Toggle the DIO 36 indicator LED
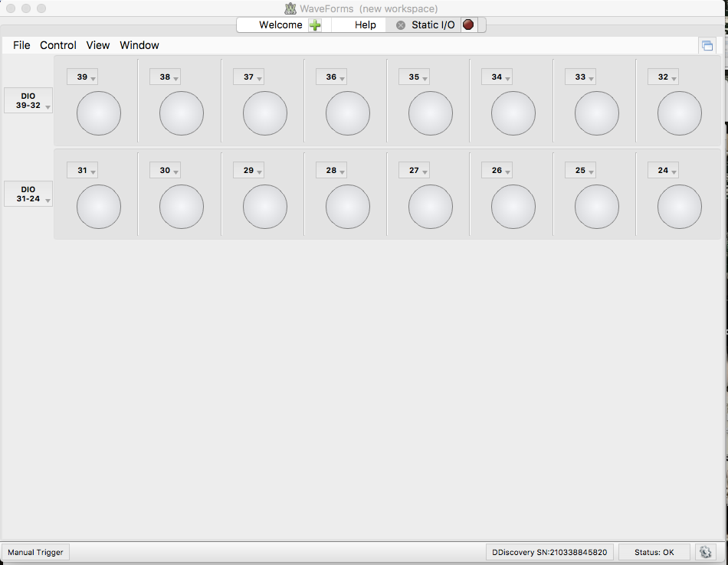This screenshot has height=565, width=728. click(x=348, y=113)
